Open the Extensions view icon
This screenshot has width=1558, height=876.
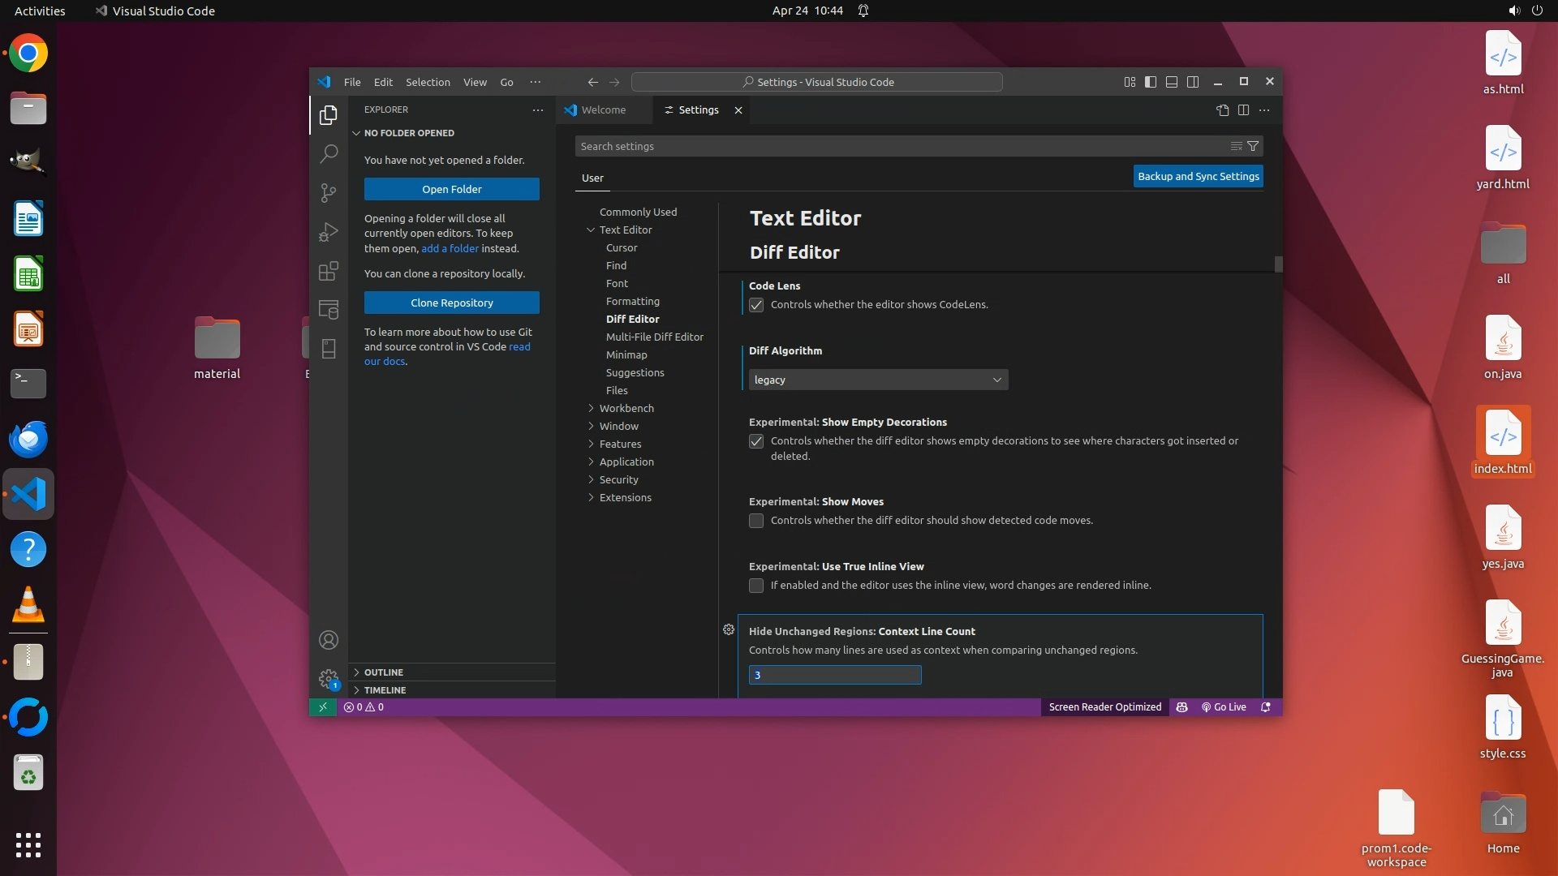click(x=329, y=271)
